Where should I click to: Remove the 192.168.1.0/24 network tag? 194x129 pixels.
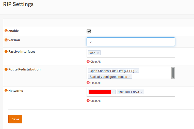[142, 92]
